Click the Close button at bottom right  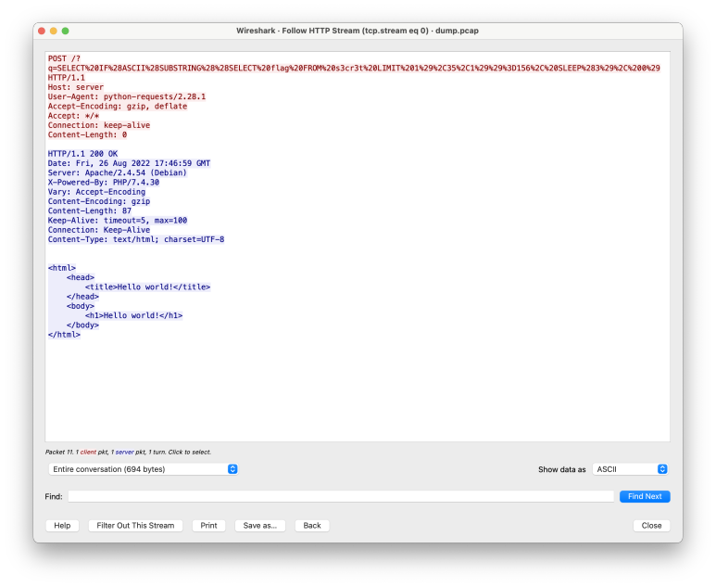pyautogui.click(x=651, y=525)
